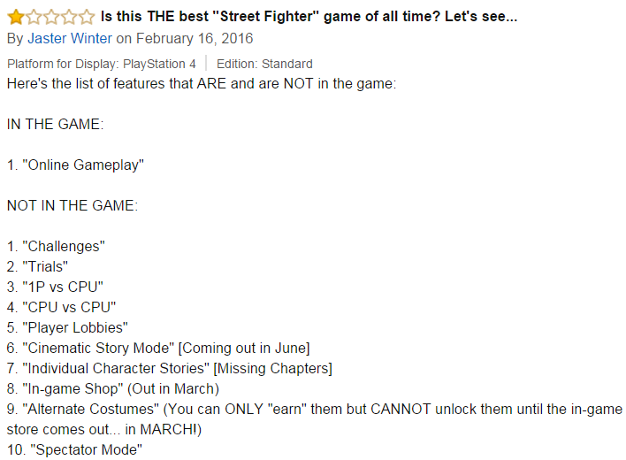Click the "Cinematic Story Mode" line
The height and width of the screenshot is (460, 626).
pos(158,349)
